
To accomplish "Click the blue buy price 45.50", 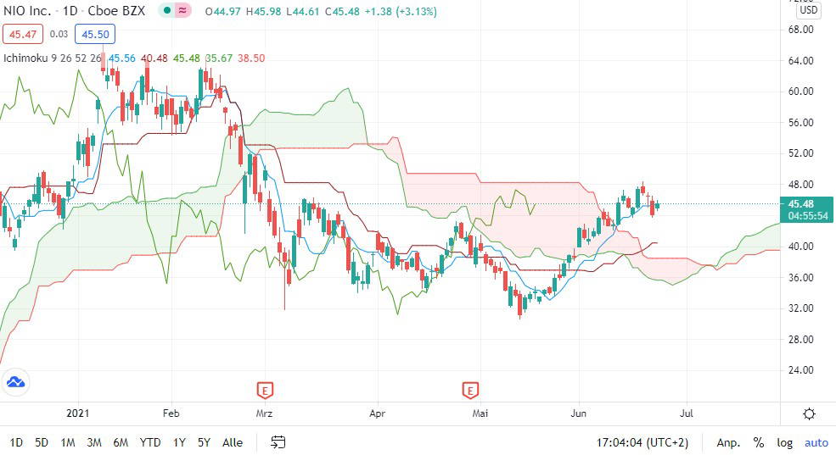I will point(95,35).
